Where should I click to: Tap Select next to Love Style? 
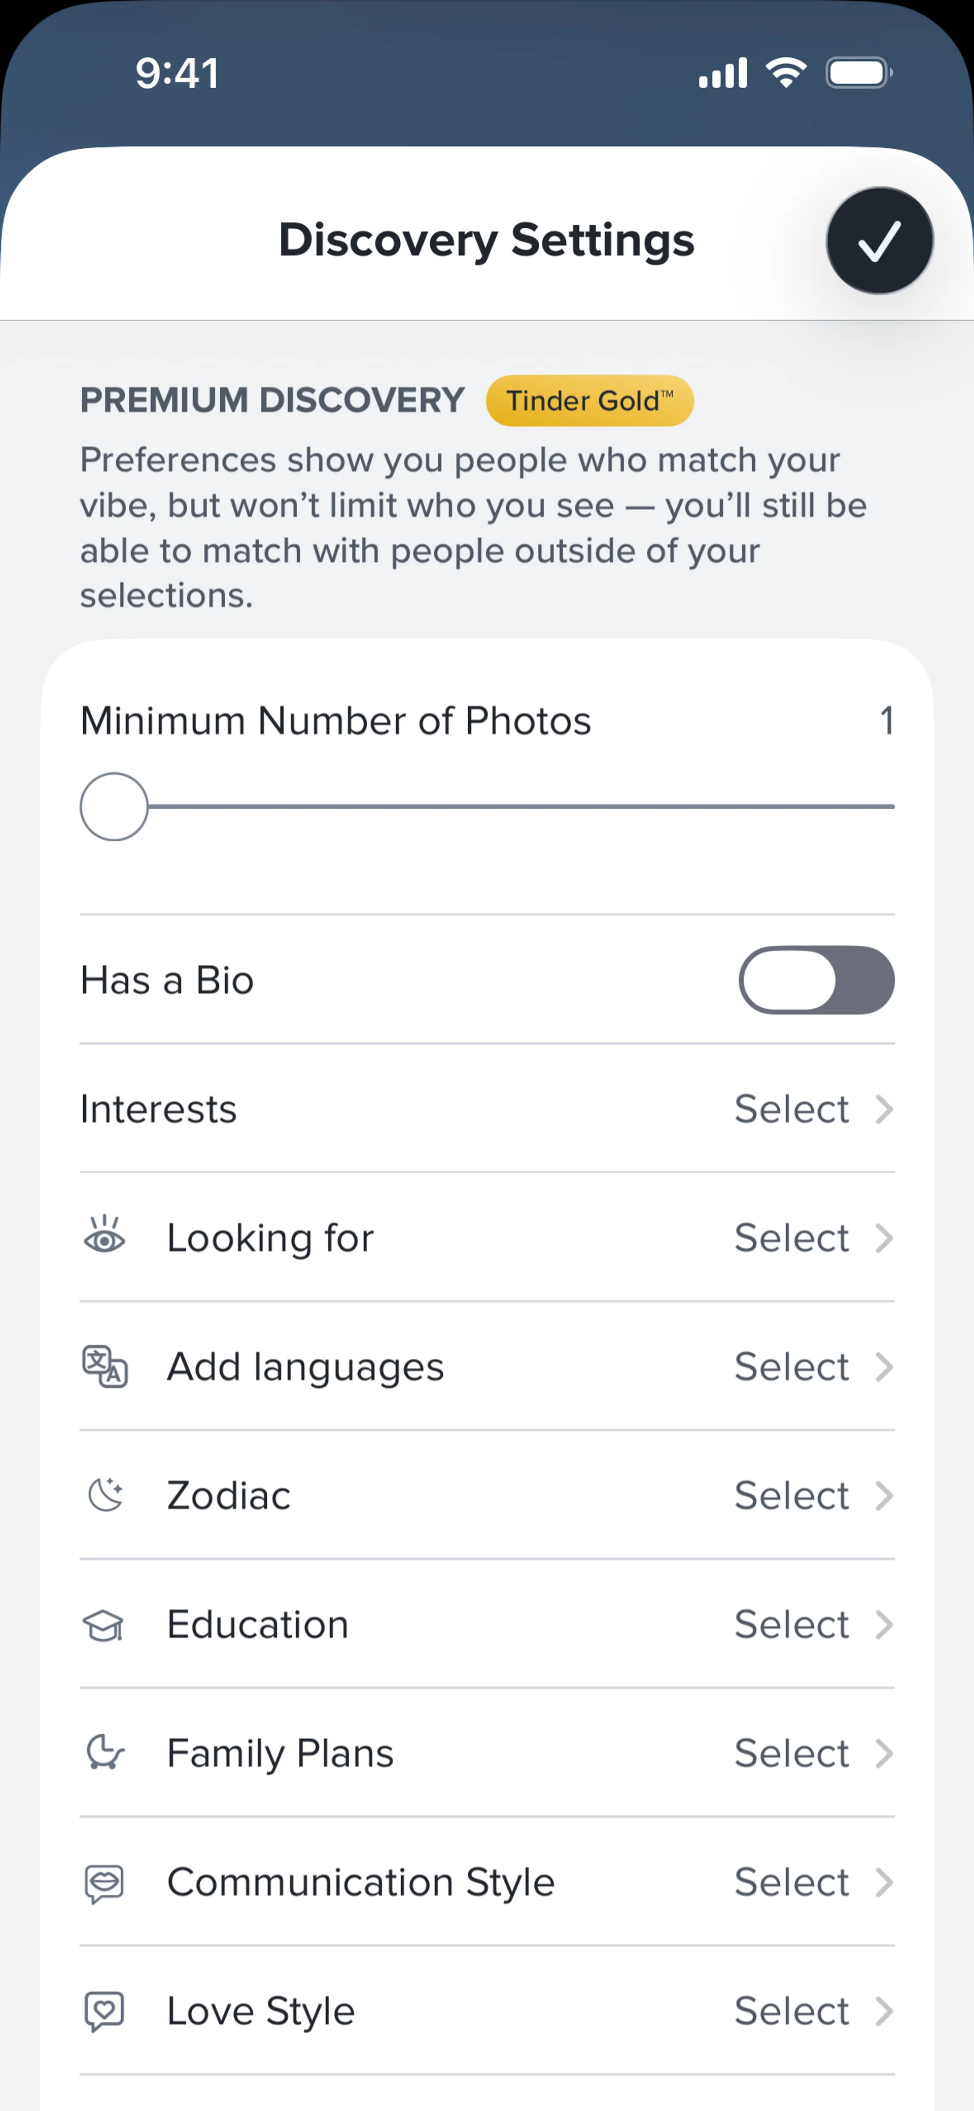pos(791,2011)
